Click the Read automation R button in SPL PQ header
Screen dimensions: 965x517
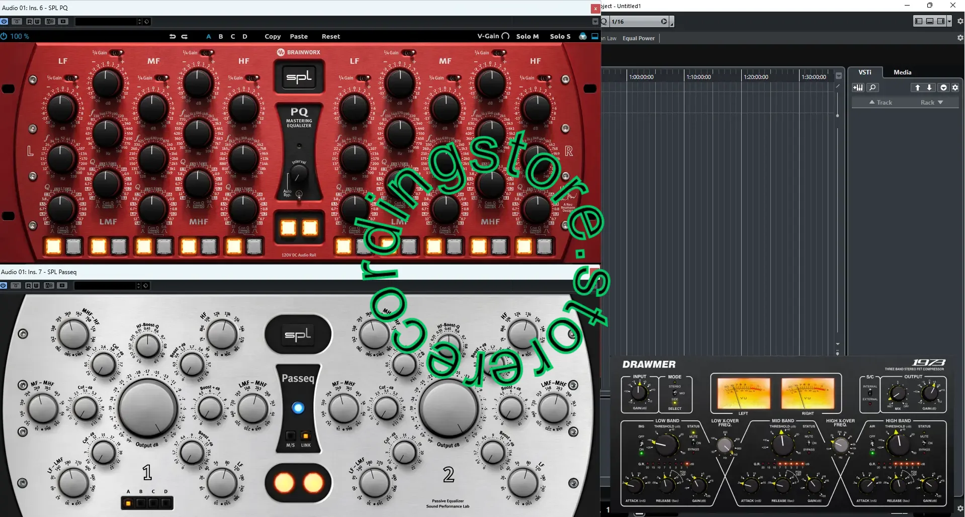tap(30, 22)
